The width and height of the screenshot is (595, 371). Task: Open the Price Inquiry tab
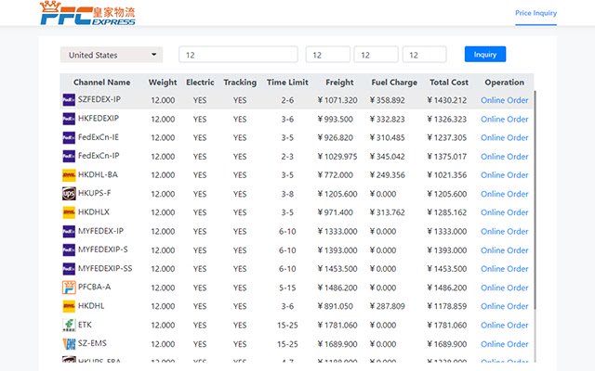click(535, 13)
